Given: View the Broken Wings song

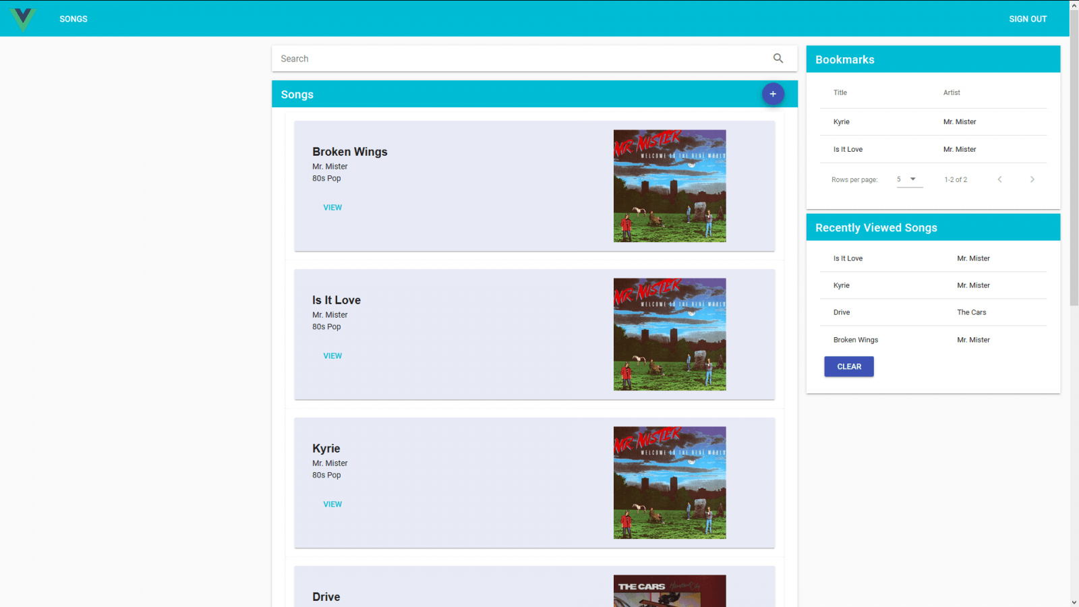Looking at the screenshot, I should [332, 208].
